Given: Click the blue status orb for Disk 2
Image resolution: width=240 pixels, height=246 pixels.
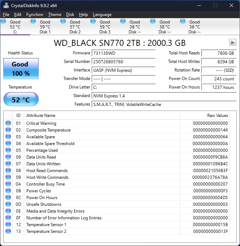Looking at the screenshot, I should [x=63, y=21].
